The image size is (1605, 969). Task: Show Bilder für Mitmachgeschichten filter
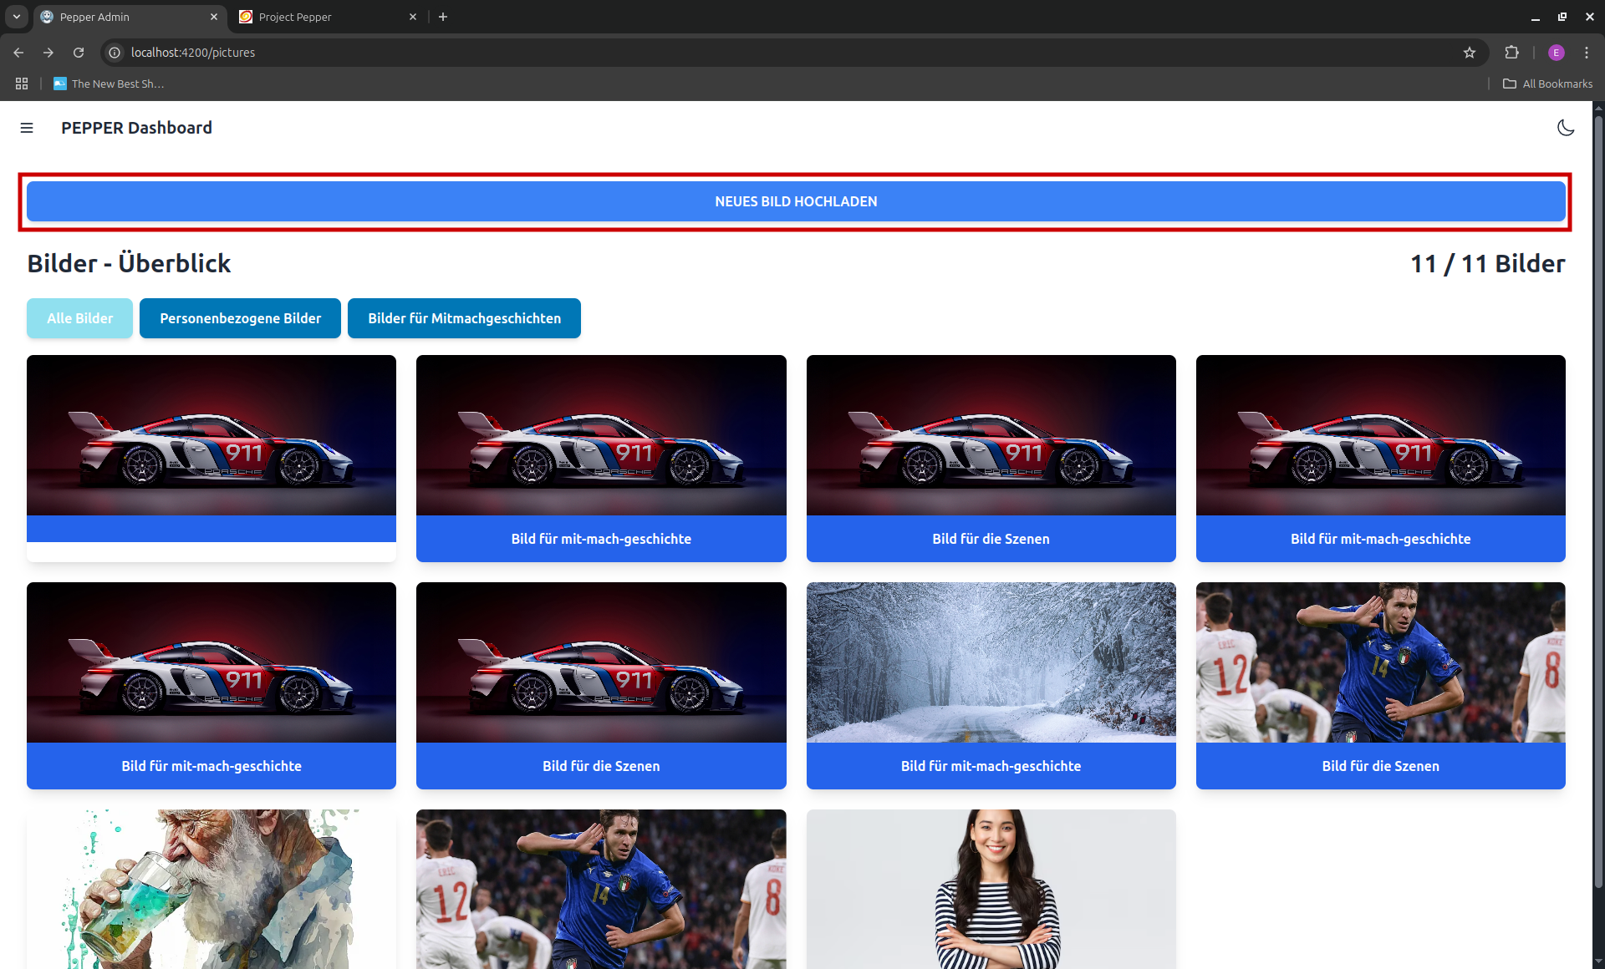click(464, 318)
